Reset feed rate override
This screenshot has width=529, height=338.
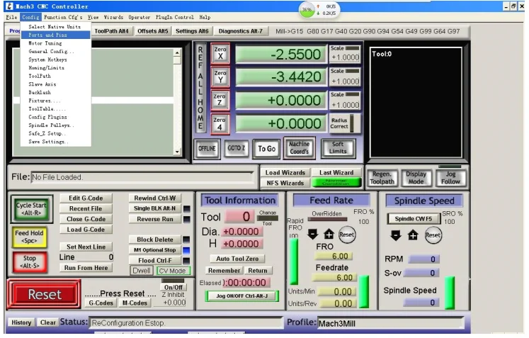[x=347, y=235]
